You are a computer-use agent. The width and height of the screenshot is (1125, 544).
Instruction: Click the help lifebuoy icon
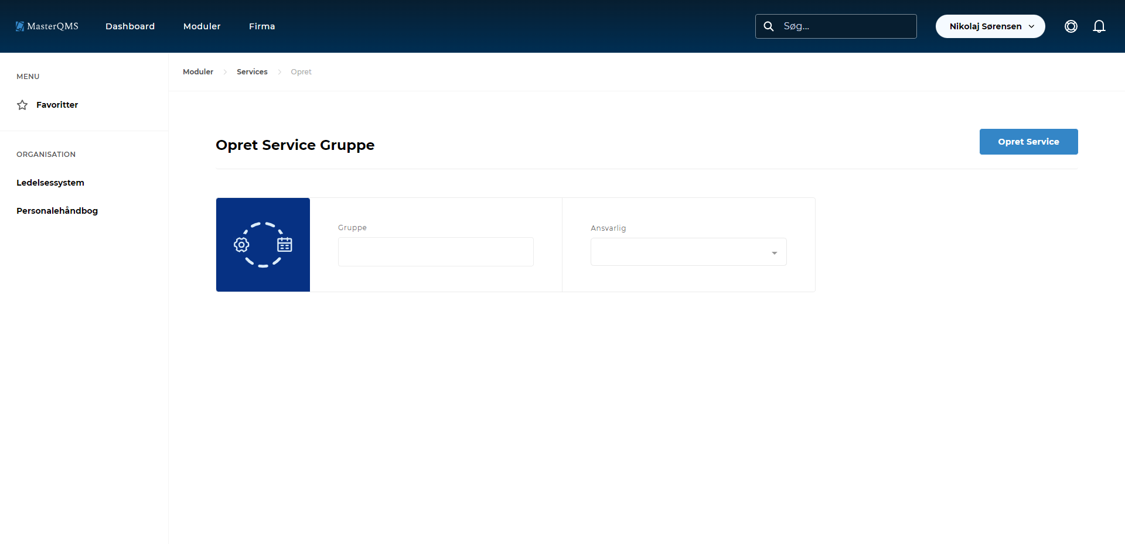point(1071,26)
